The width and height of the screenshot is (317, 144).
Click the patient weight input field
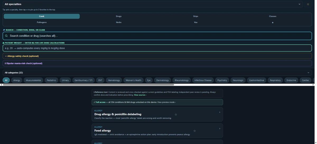(157, 48)
